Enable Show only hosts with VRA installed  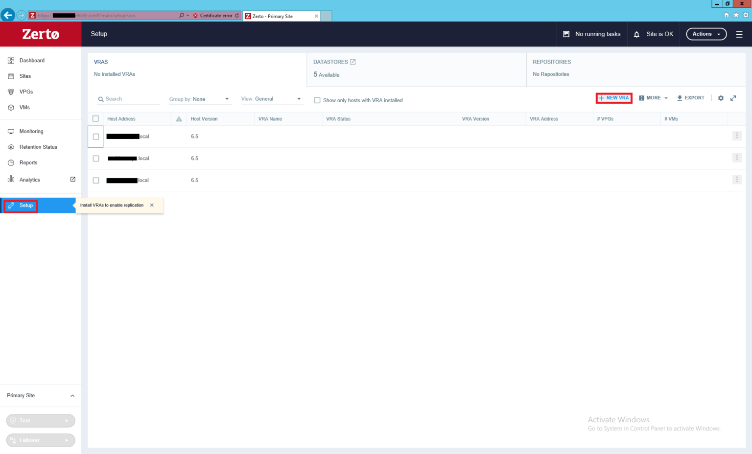coord(317,100)
